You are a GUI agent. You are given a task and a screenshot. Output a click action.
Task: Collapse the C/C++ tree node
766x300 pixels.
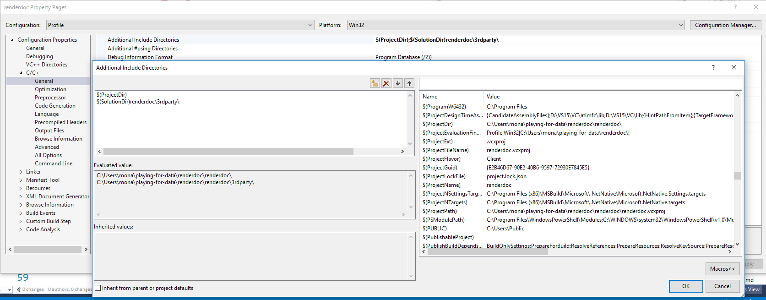(21, 73)
